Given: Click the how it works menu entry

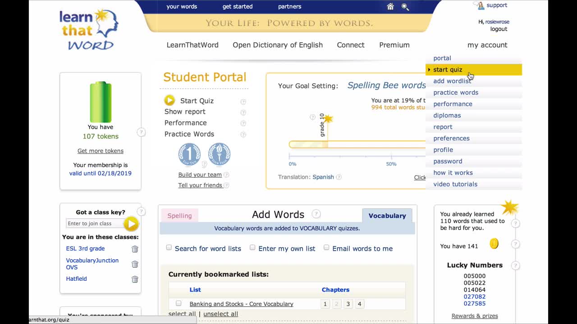Looking at the screenshot, I should pyautogui.click(x=474, y=173).
